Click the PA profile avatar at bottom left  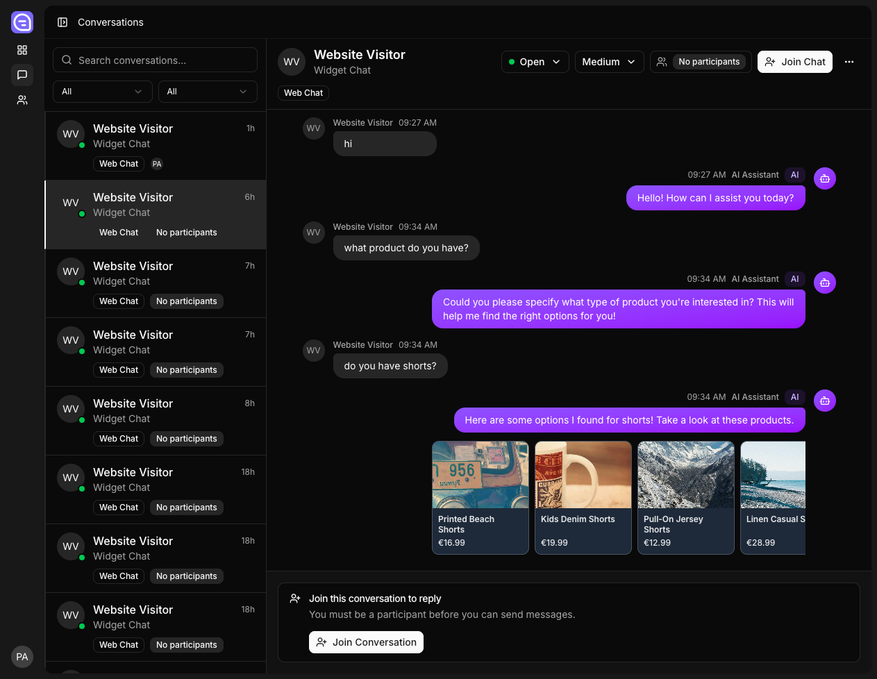[22, 657]
